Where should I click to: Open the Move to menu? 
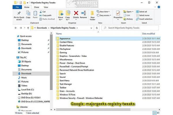pos(61,16)
